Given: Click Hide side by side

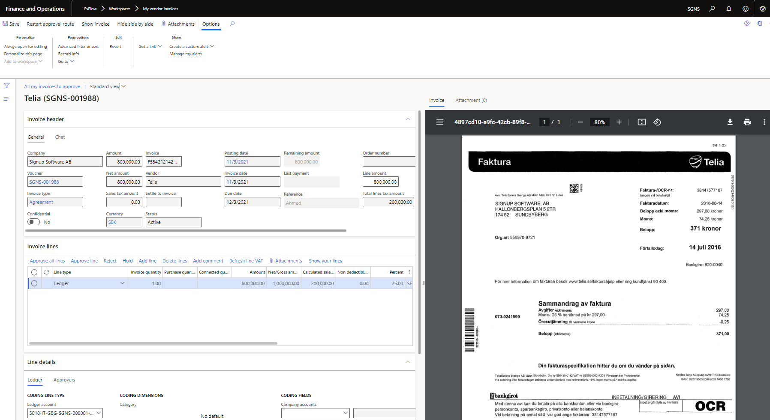Looking at the screenshot, I should [135, 24].
